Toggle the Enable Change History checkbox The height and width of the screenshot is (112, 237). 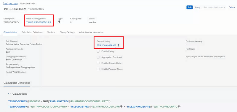click(98, 63)
